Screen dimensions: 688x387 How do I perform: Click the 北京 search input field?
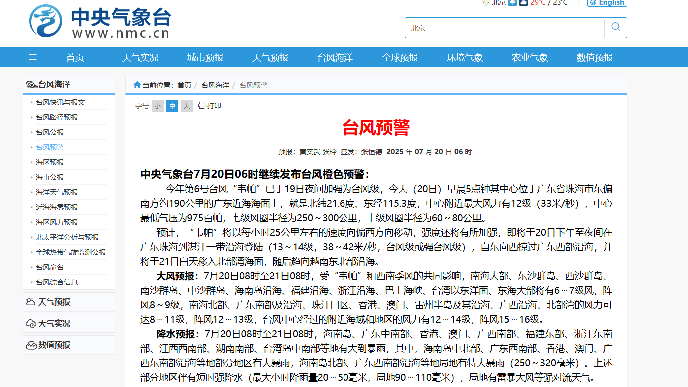[505, 28]
